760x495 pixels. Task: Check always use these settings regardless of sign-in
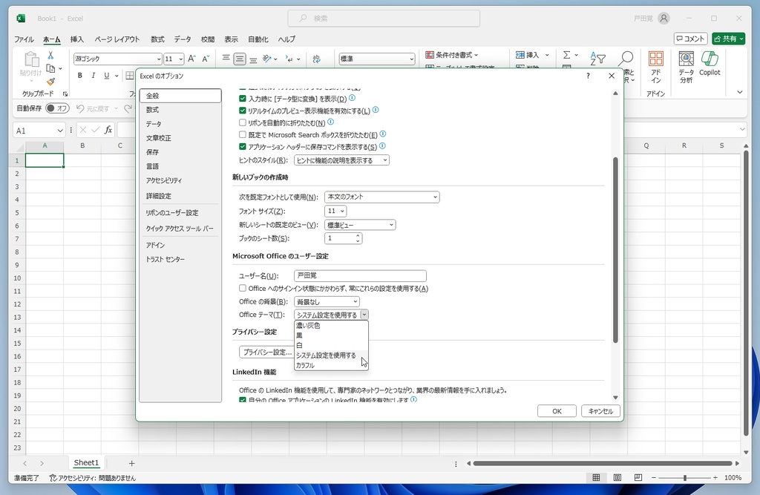click(243, 288)
